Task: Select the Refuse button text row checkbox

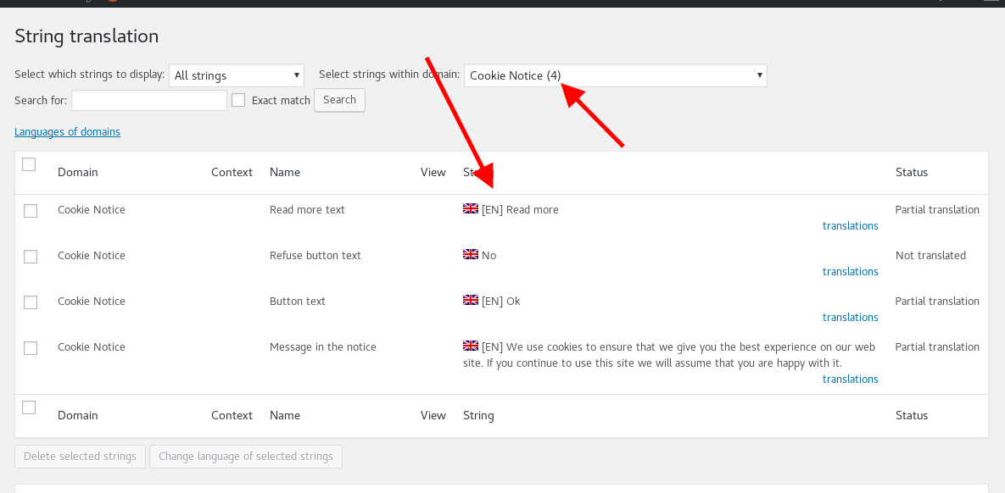Action: click(x=31, y=257)
